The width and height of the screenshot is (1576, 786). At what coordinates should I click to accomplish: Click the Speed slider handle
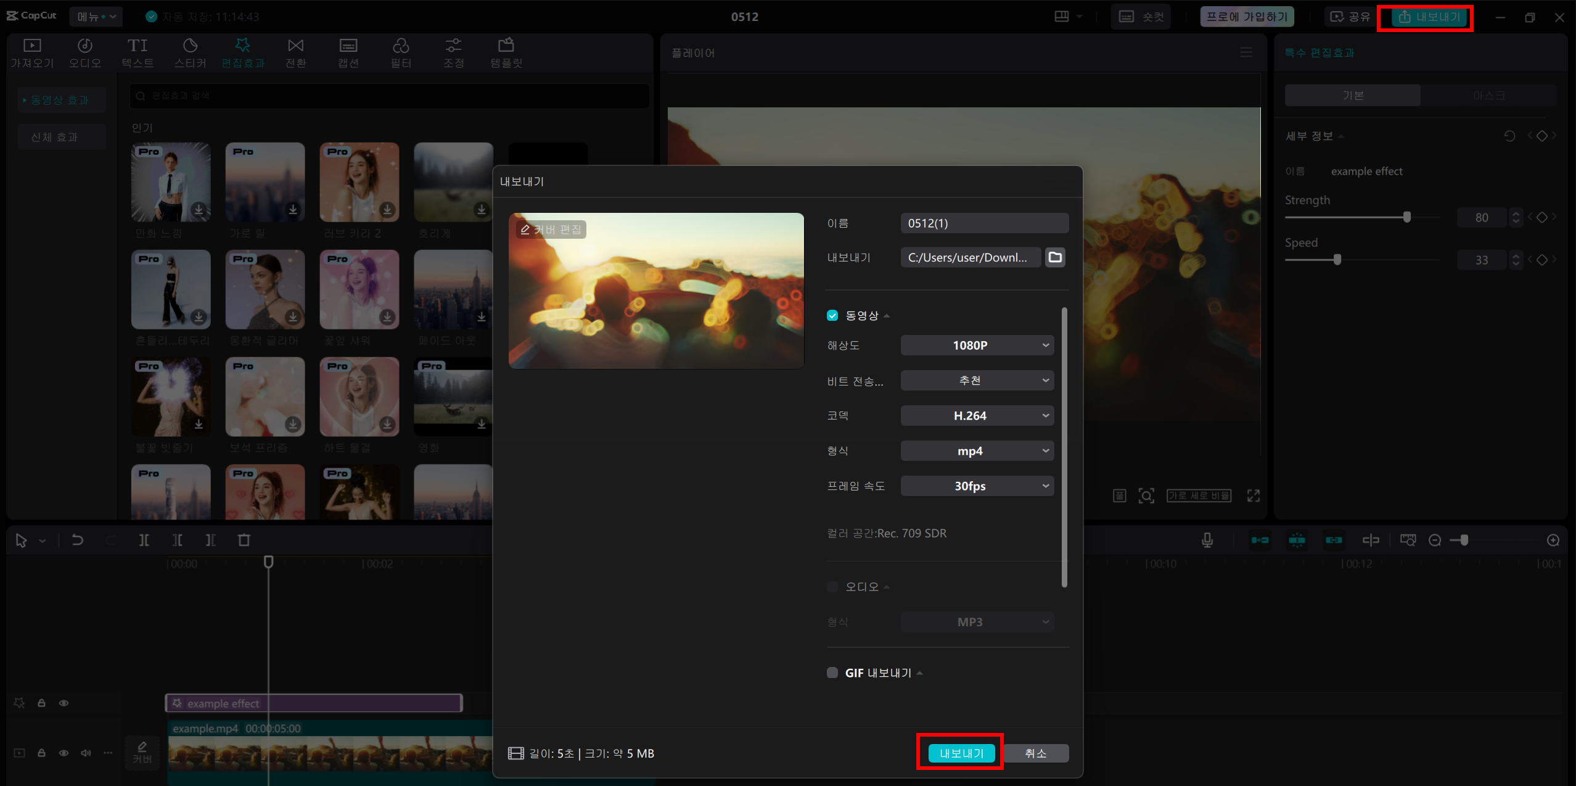tap(1337, 260)
